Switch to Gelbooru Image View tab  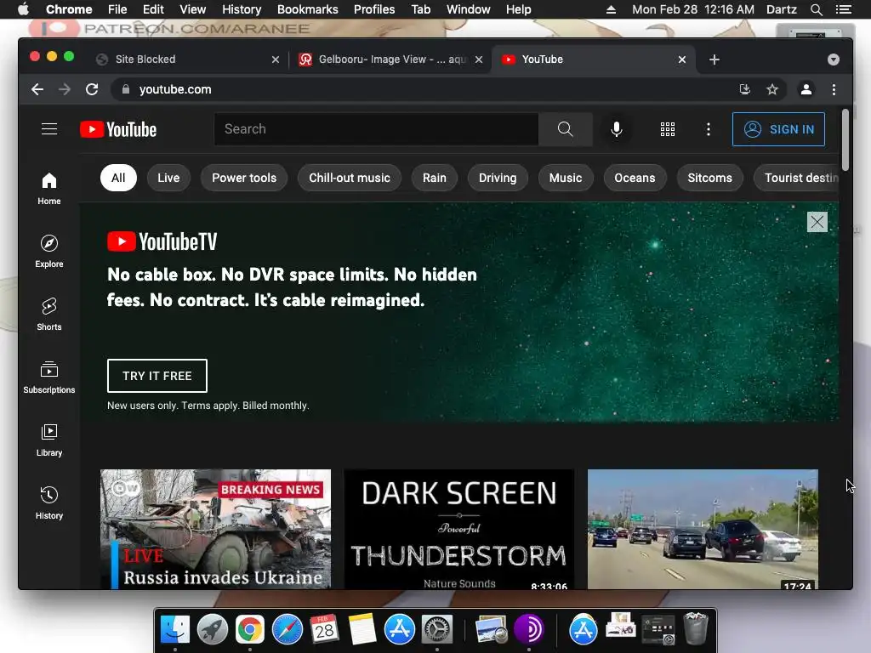(390, 60)
